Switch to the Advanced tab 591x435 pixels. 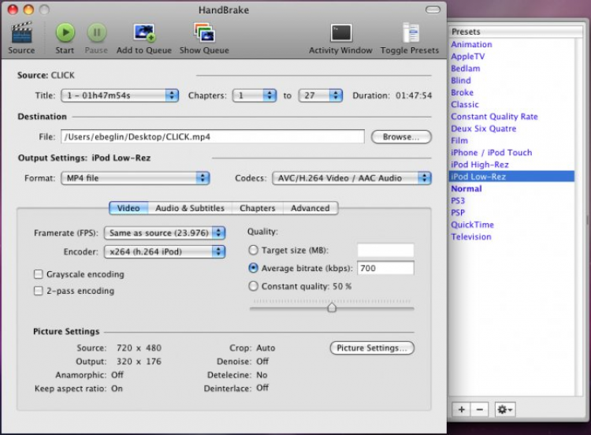tap(310, 208)
